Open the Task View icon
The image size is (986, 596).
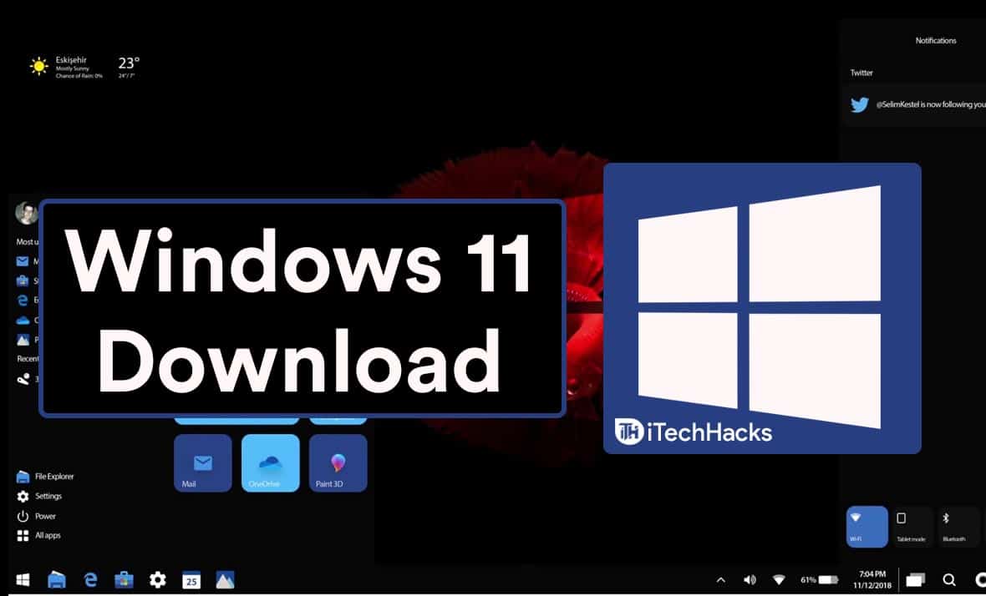point(916,579)
